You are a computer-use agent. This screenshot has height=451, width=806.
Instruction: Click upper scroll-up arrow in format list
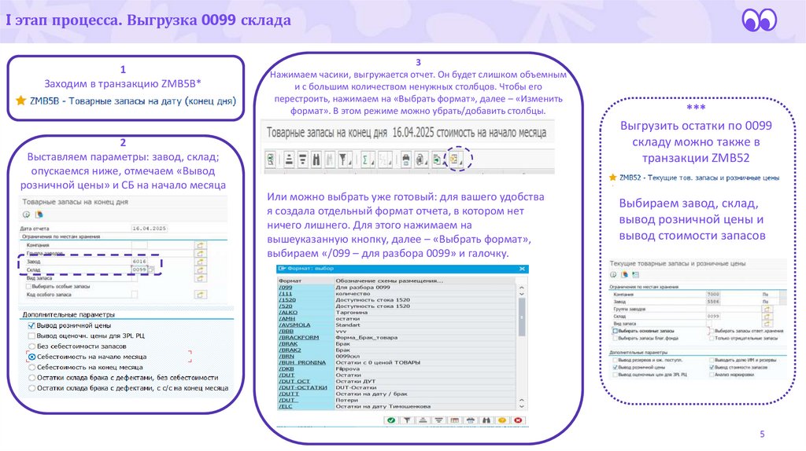pyautogui.click(x=522, y=288)
